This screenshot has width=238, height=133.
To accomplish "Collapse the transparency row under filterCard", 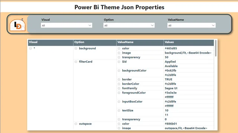I will 119,119.
